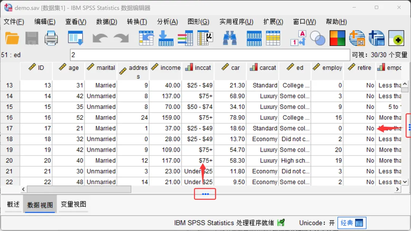Click the globe with table icon
The image size is (411, 231).
point(357,38)
